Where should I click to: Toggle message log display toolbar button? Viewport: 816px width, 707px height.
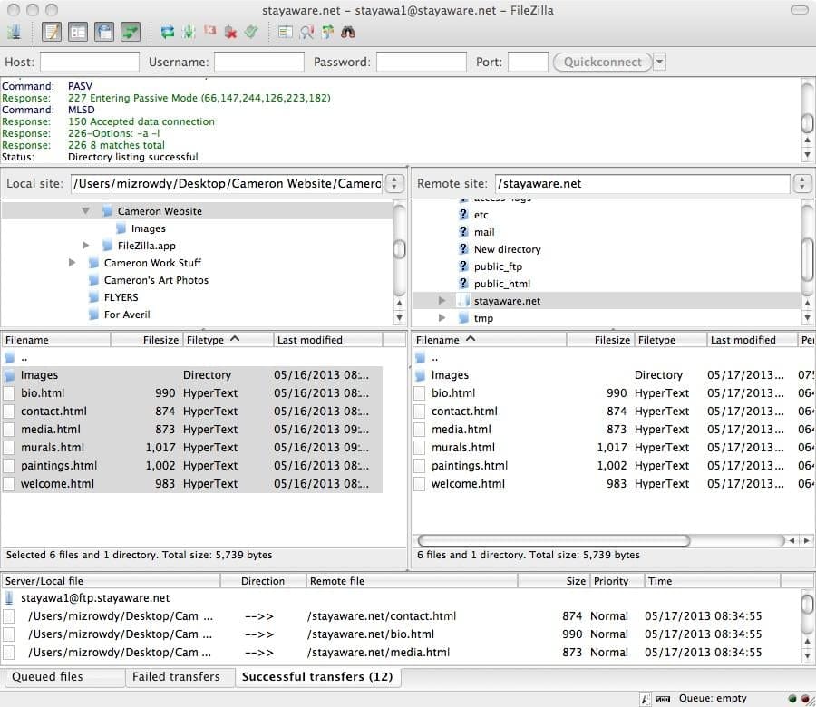click(x=51, y=33)
